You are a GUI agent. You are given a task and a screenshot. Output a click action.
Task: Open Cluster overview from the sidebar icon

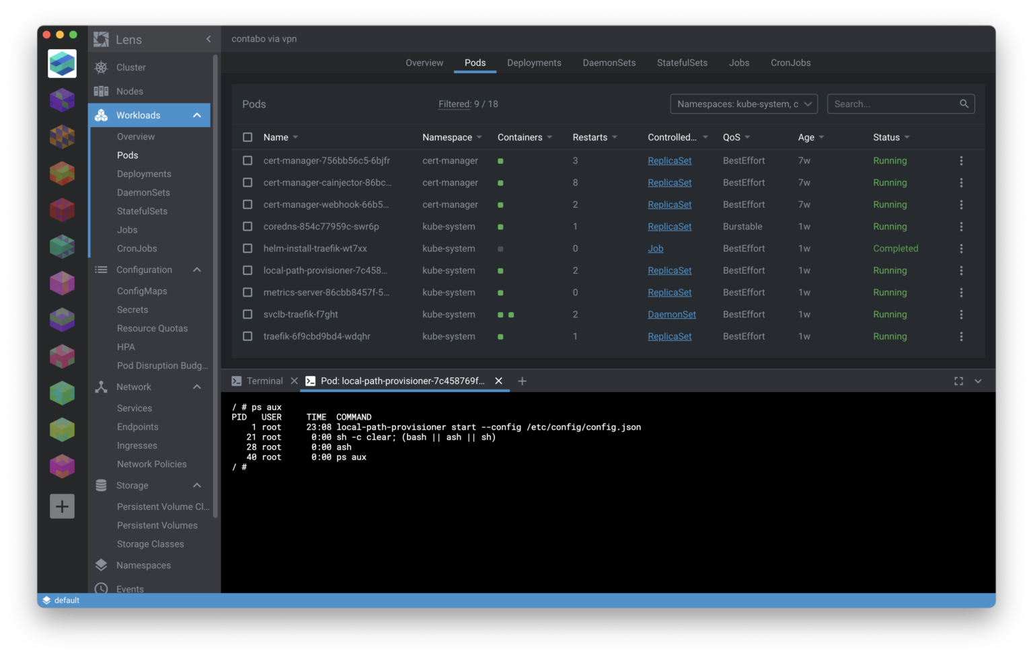[102, 67]
